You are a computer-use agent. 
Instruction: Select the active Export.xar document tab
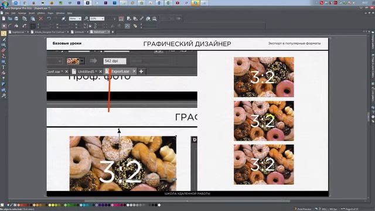100,32
